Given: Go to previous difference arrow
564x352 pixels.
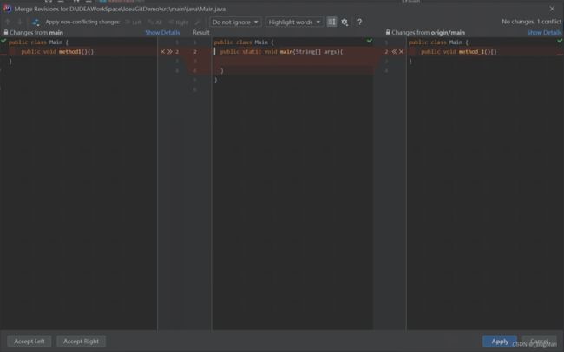Looking at the screenshot, I should 8,22.
